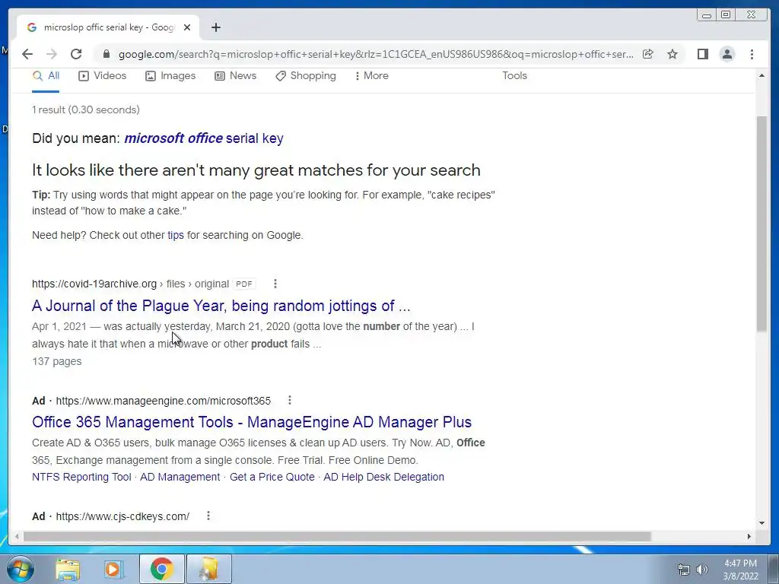Click the covid-19archive.org result URL
The image size is (779, 584).
coord(130,284)
